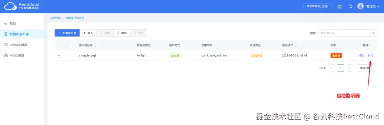Expand the mysql2mysql row details

coord(59,56)
